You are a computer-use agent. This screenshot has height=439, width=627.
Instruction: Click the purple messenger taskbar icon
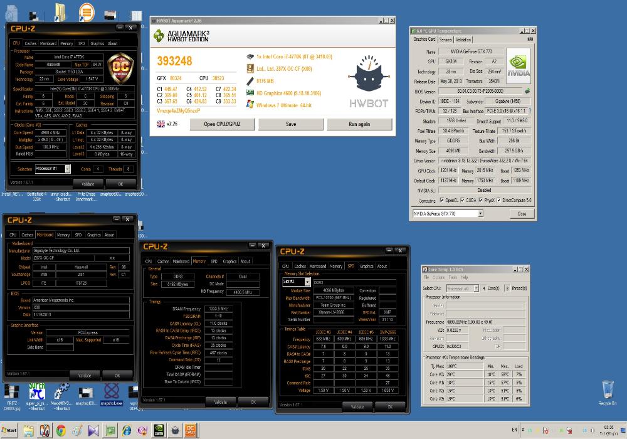click(x=143, y=431)
